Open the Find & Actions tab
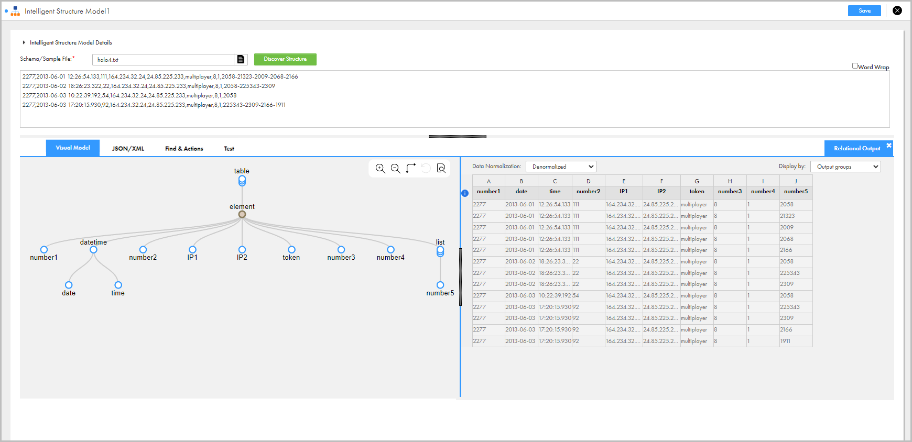This screenshot has width=912, height=442. coord(184,149)
